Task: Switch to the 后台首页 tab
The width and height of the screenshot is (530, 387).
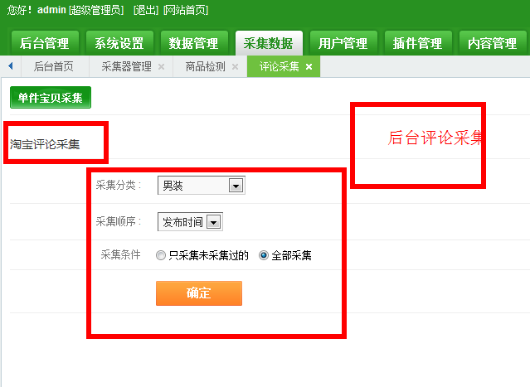Action: [54, 66]
